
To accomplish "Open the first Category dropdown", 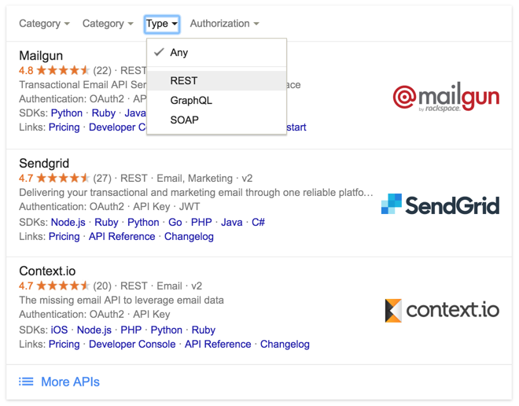I will tap(44, 24).
